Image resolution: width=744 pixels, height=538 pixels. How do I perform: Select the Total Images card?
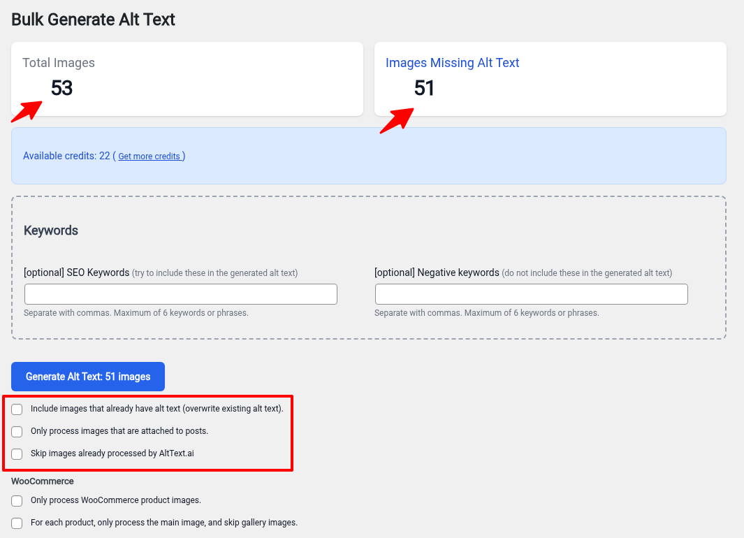187,78
